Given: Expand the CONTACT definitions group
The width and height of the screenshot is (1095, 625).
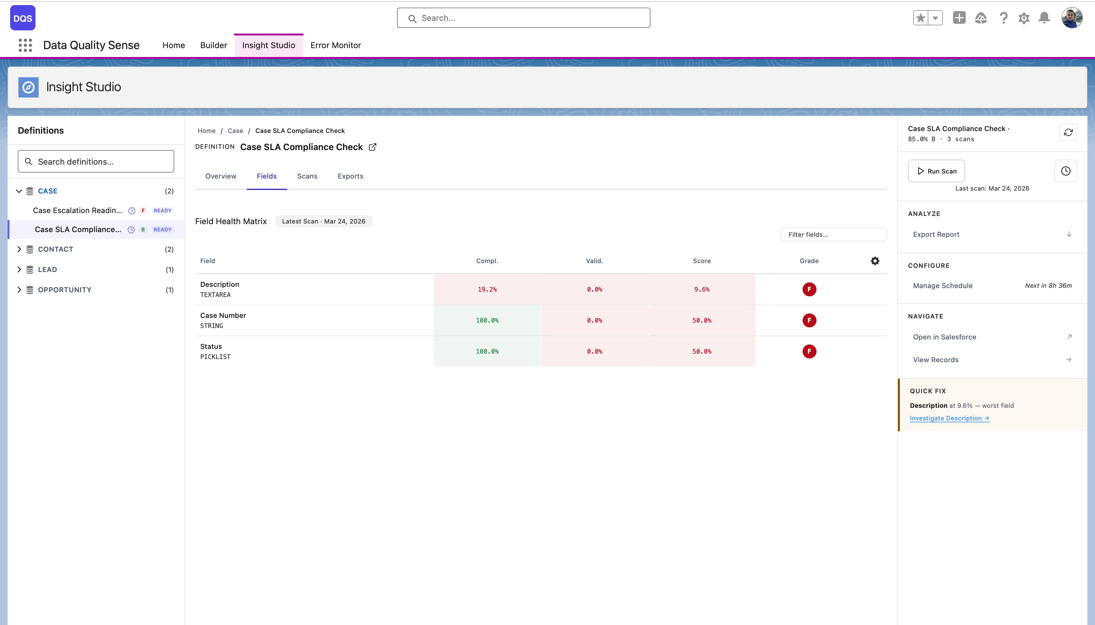Looking at the screenshot, I should tap(19, 249).
